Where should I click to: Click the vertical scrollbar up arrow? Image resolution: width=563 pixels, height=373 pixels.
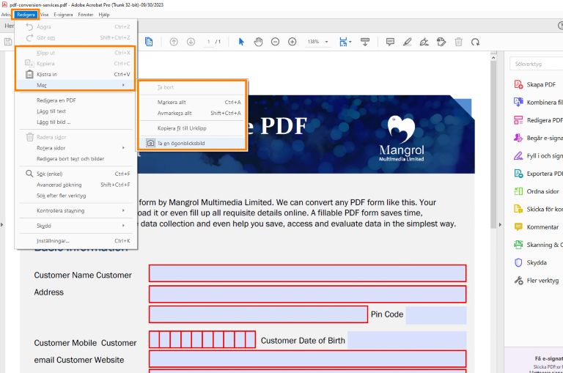pyautogui.click(x=493, y=57)
